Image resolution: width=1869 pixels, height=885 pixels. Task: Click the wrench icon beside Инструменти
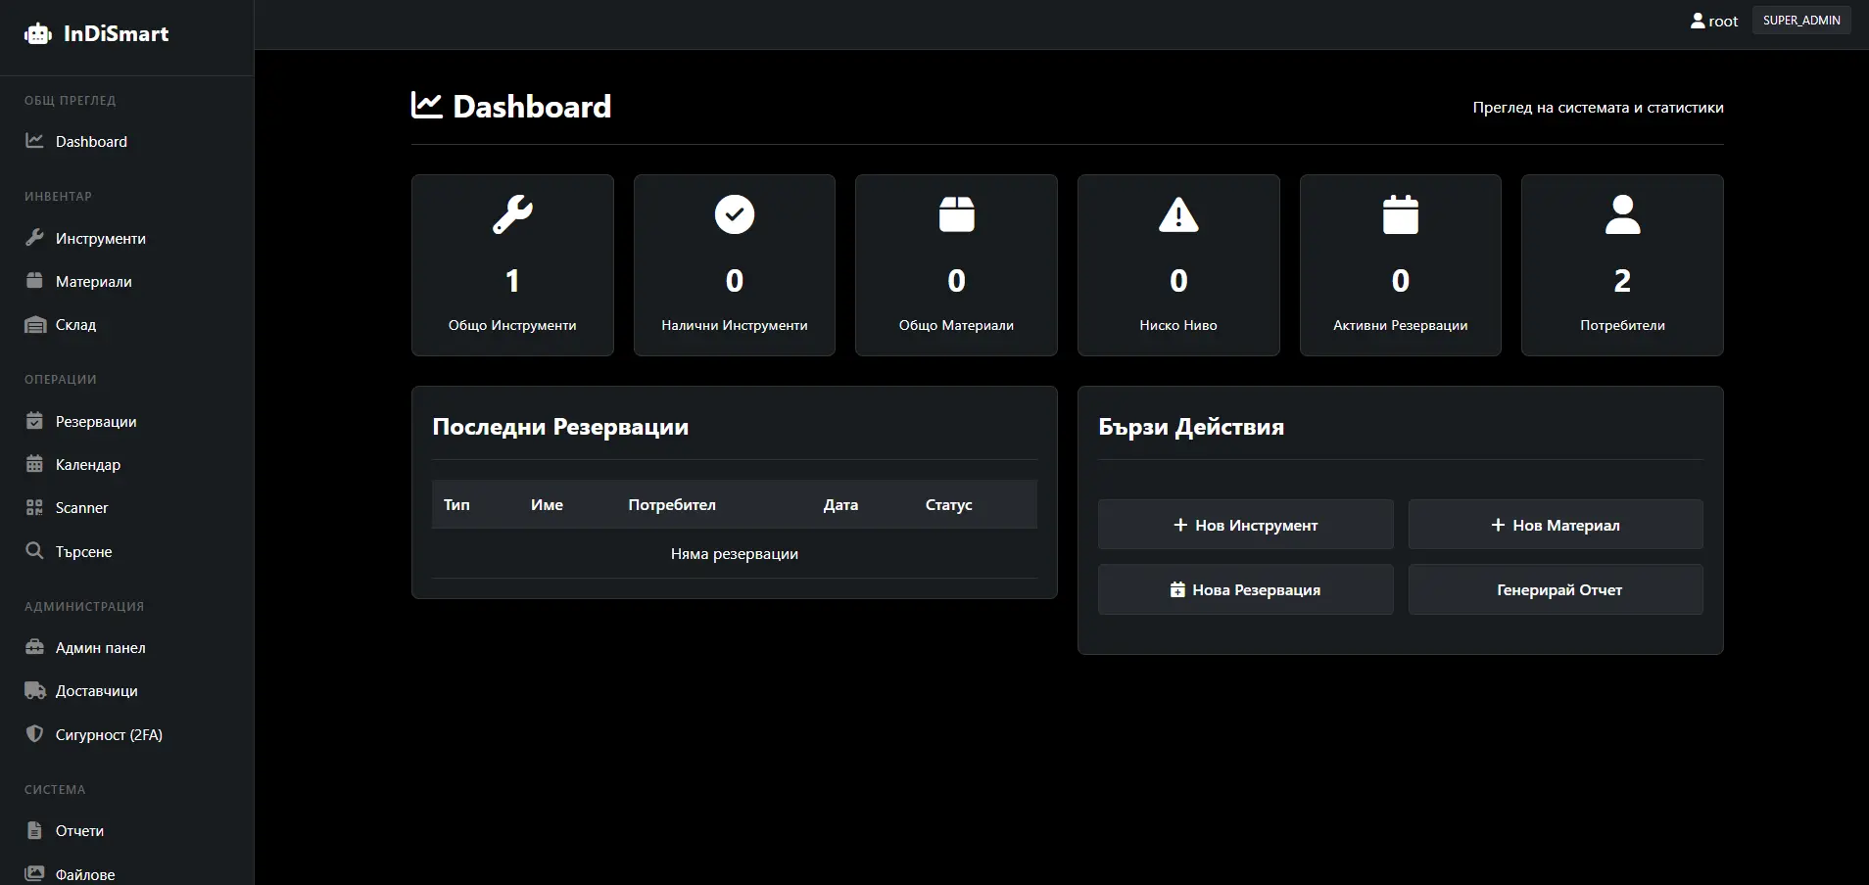(34, 238)
